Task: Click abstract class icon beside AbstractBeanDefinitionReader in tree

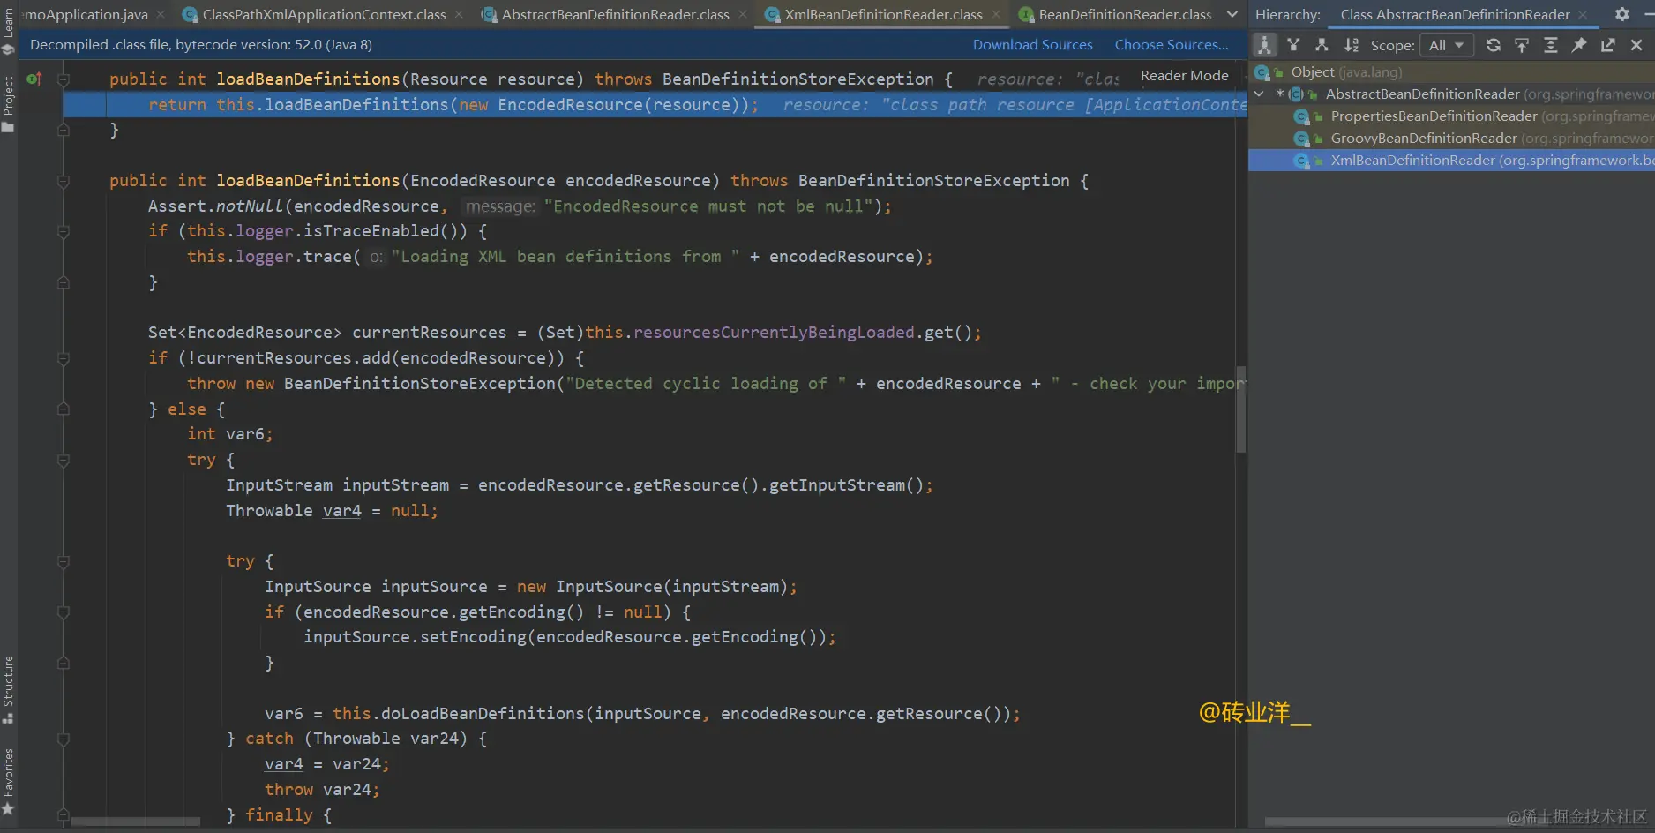Action: tap(1296, 94)
